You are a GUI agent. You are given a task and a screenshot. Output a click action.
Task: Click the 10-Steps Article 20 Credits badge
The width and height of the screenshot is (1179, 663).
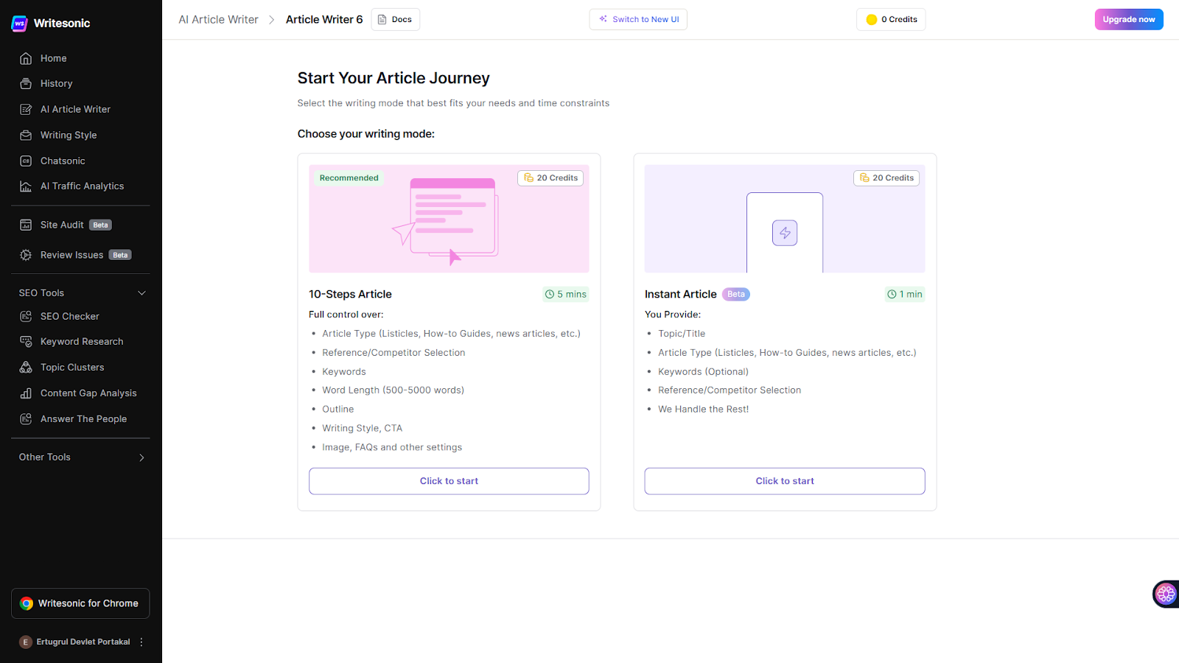pyautogui.click(x=550, y=178)
